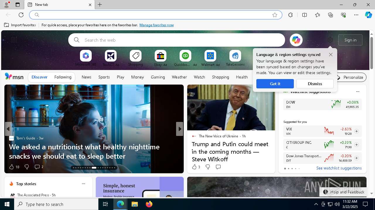Go to previous carousel slide
The width and height of the screenshot is (375, 210).
click(x=8, y=129)
